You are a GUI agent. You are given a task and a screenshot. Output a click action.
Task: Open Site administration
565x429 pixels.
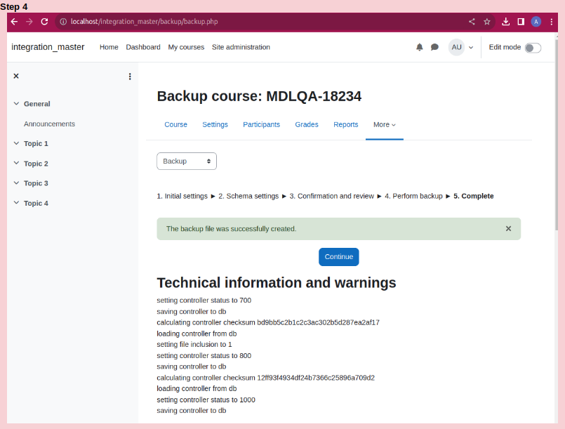pos(241,47)
